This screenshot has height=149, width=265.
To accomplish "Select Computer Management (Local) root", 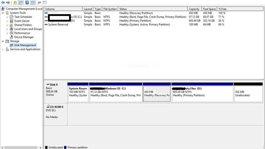I will (24, 9).
